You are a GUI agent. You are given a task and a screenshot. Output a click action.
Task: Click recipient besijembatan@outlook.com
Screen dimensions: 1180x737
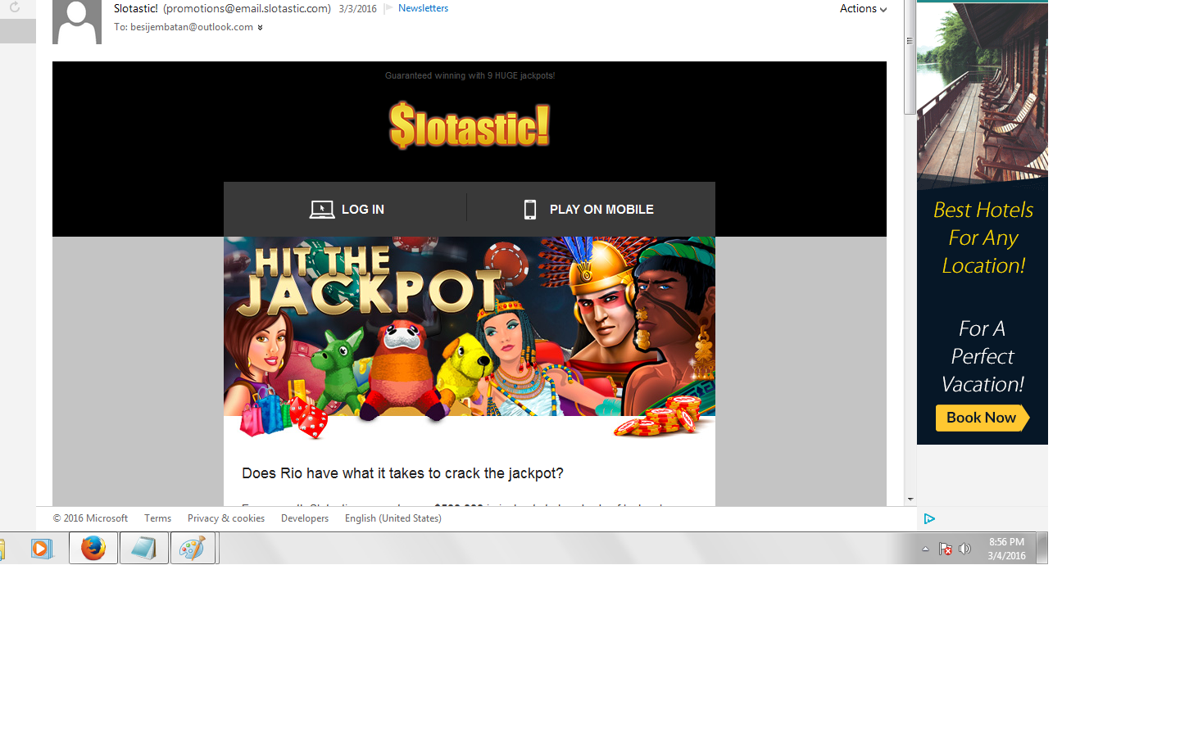click(192, 27)
